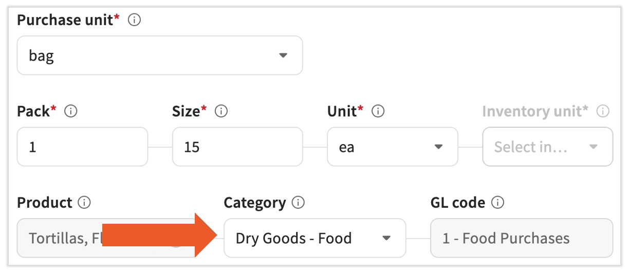Viewport: 628px width, 273px height.
Task: Show the Category info tooltip icon
Action: (298, 203)
